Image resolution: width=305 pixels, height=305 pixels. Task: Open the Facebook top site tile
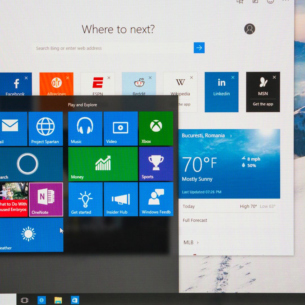click(x=16, y=84)
